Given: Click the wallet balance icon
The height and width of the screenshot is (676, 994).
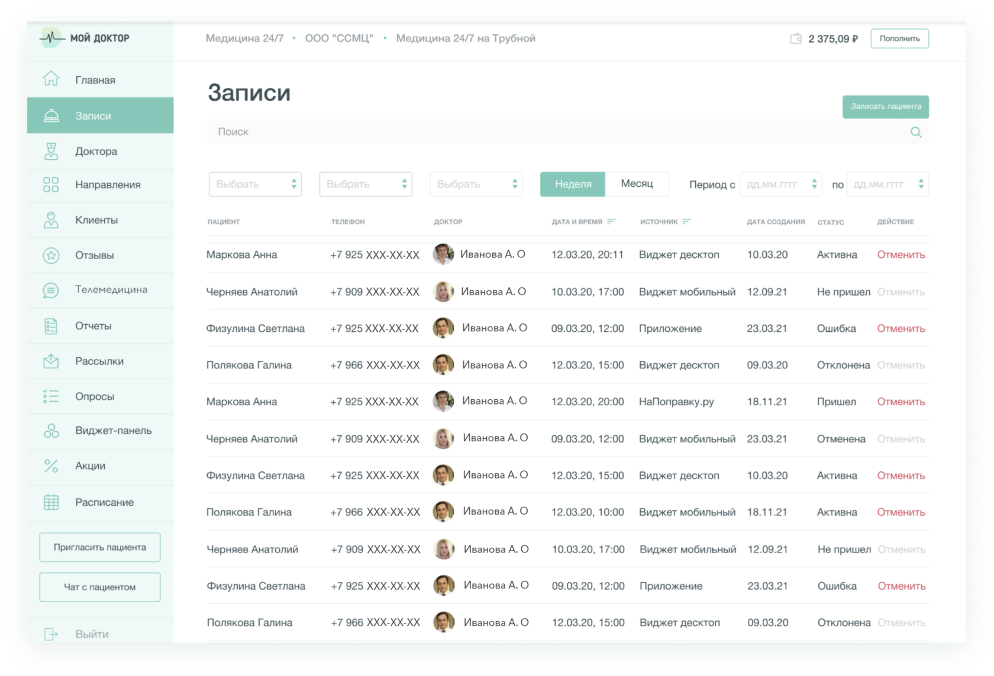Looking at the screenshot, I should 796,39.
